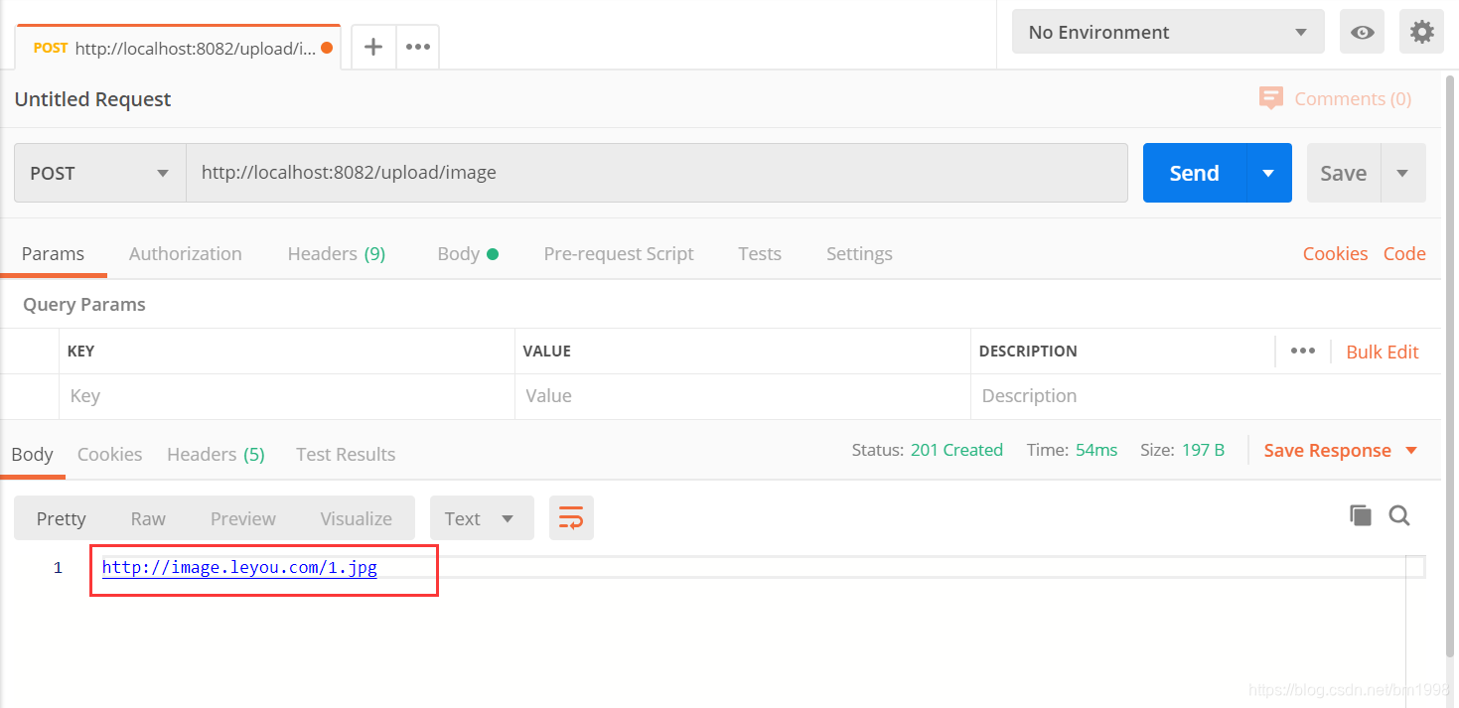
Task: Click the Bulk Edit link
Action: pos(1383,352)
